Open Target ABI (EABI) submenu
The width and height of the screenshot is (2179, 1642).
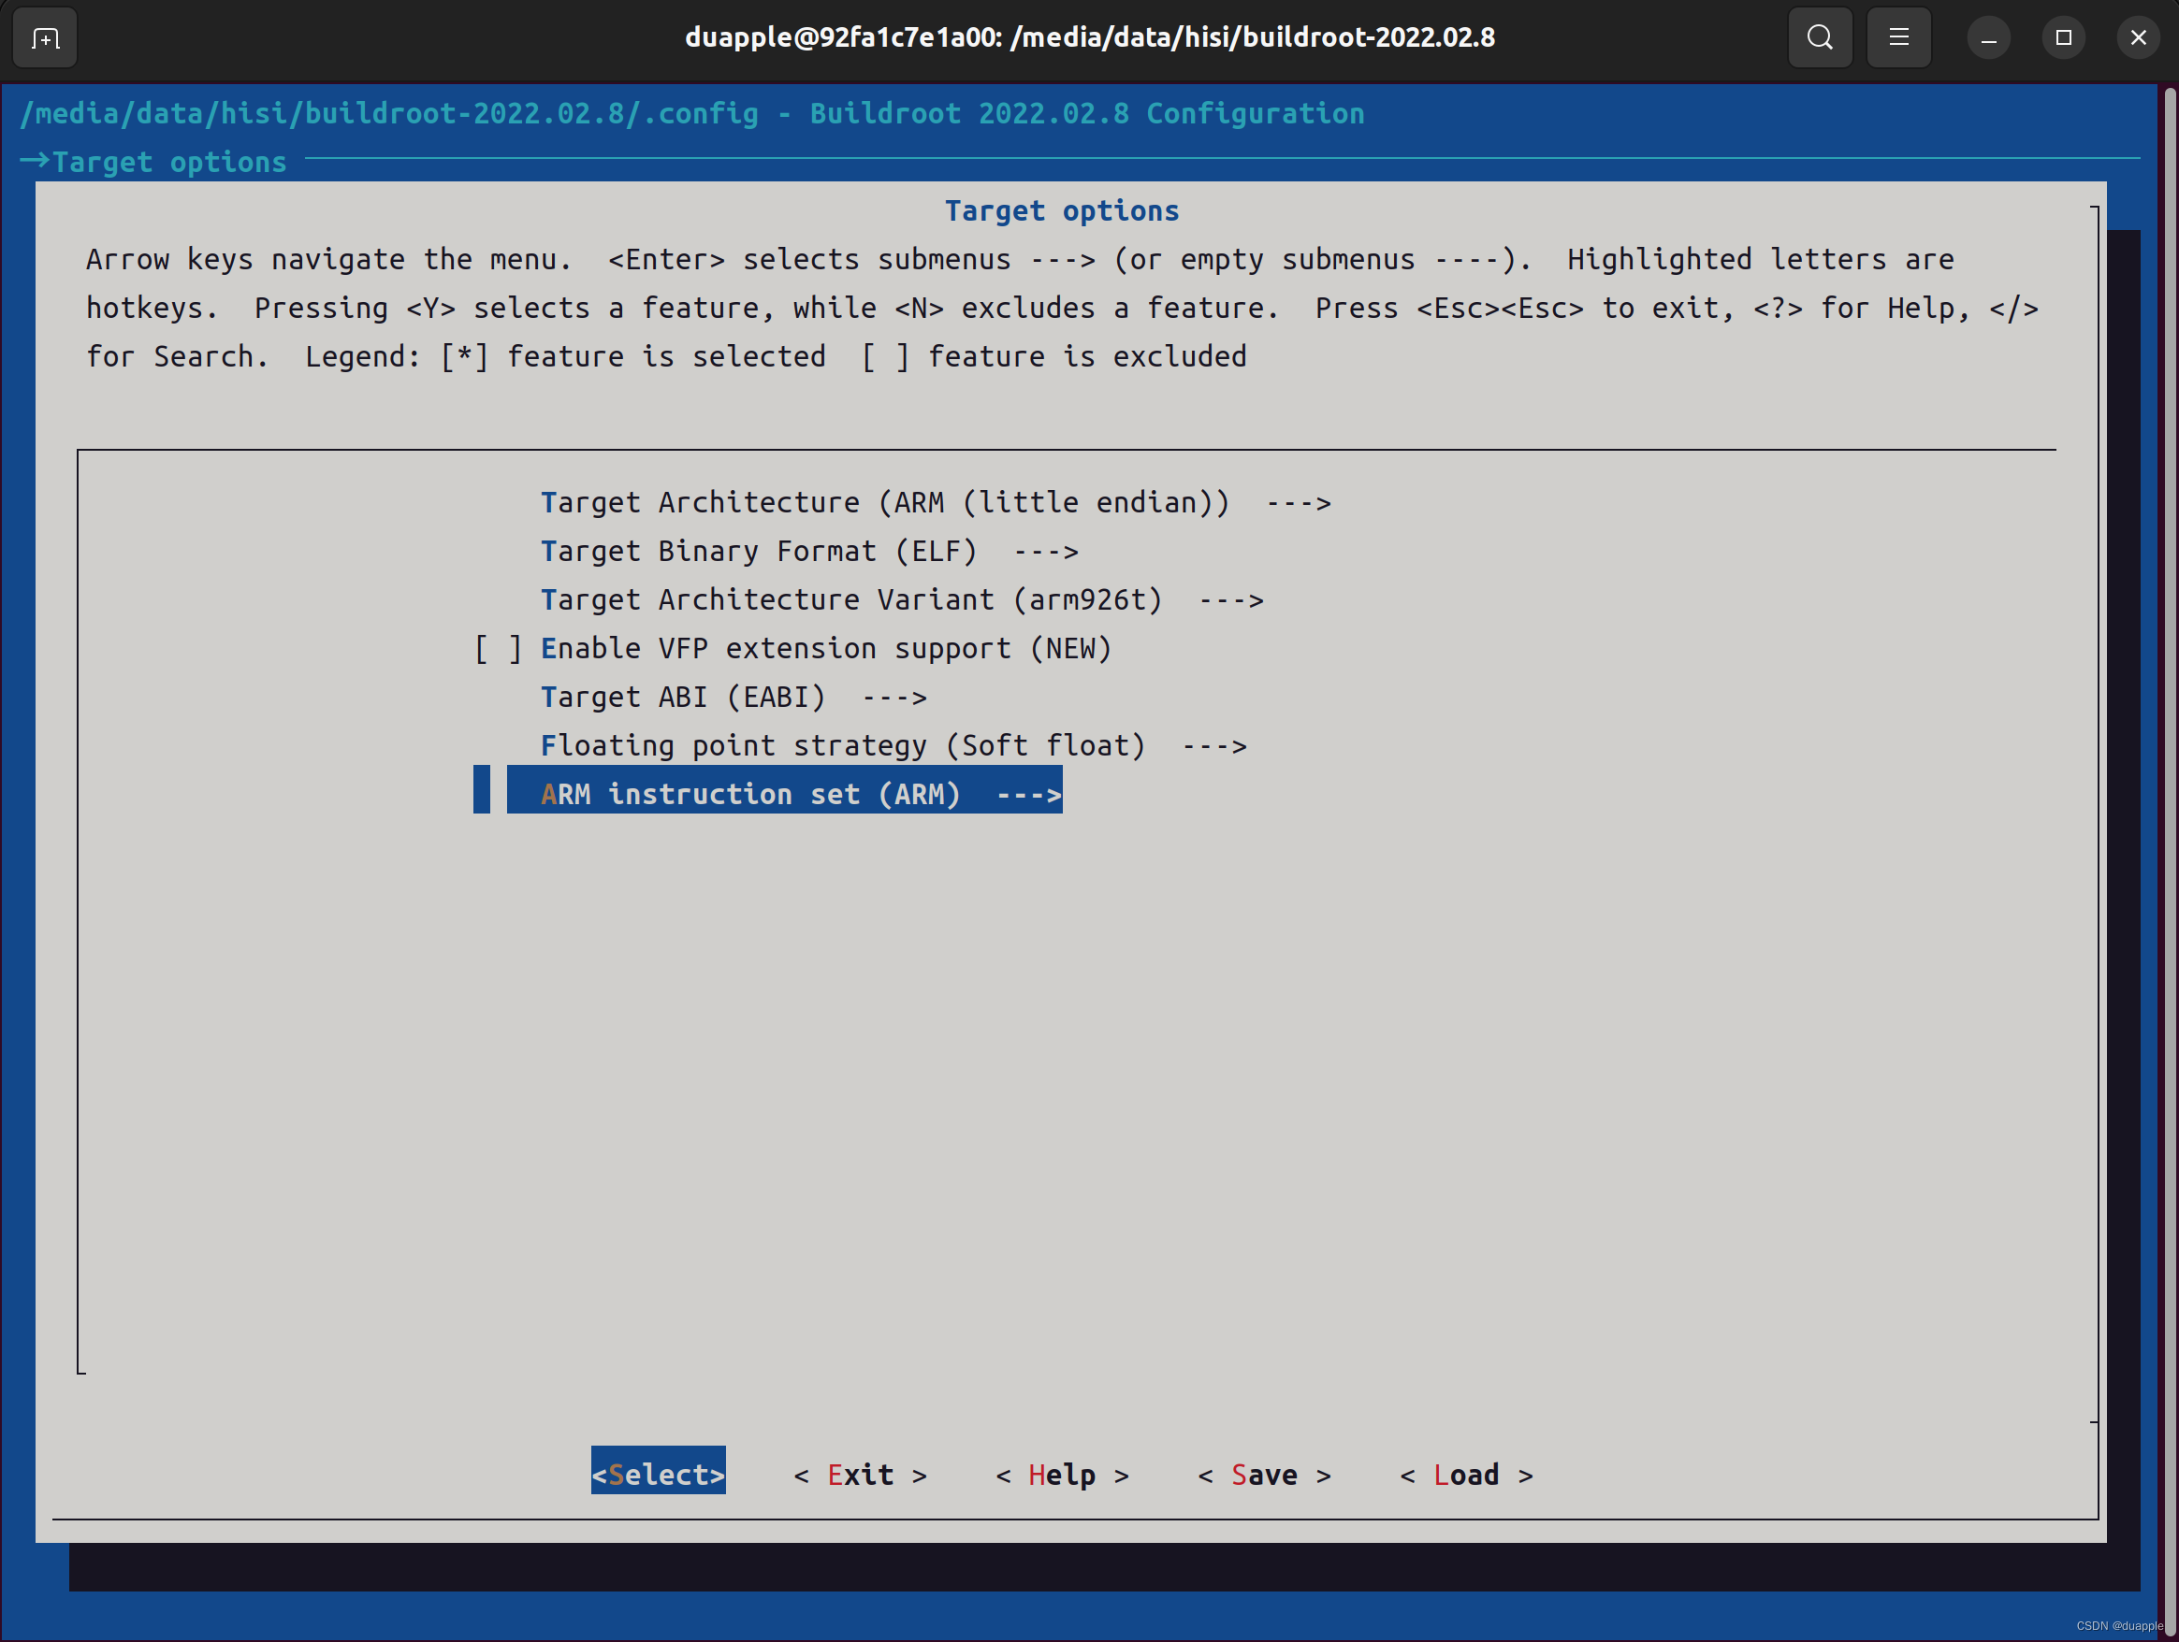click(733, 697)
